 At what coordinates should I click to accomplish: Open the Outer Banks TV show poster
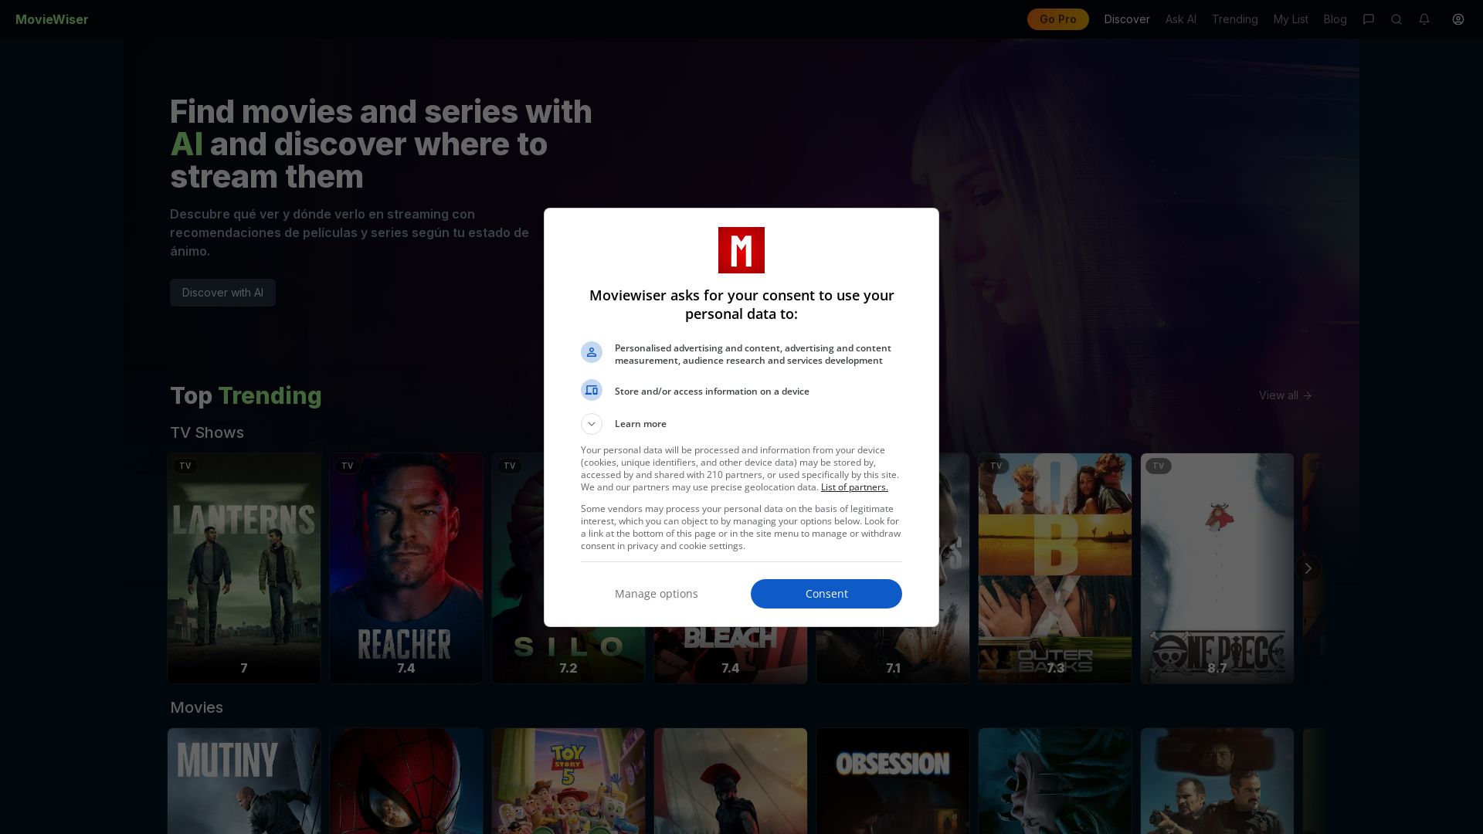click(x=1055, y=568)
